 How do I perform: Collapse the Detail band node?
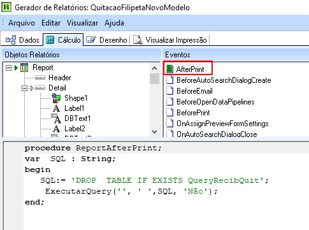[25, 88]
